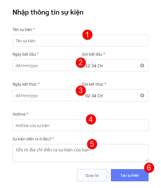Click the event address textarea
161x188 pixels.
coord(80,153)
